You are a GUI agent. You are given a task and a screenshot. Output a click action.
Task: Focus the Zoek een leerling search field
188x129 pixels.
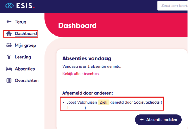pyautogui.click(x=172, y=6)
